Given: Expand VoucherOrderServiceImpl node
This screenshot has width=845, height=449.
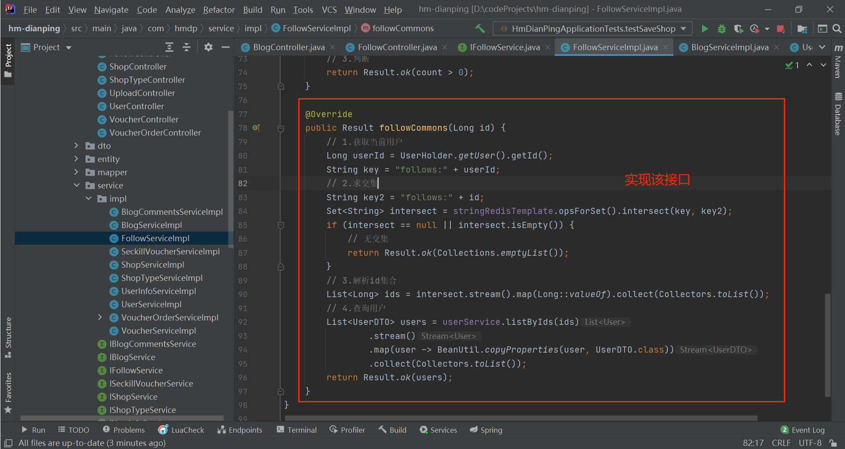Looking at the screenshot, I should (100, 317).
